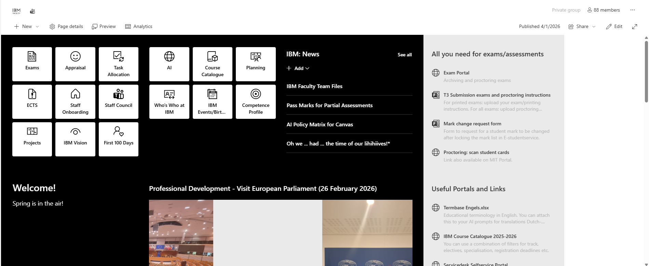Click the form icon beside T3 Submission exams
This screenshot has width=649, height=266.
tap(436, 95)
